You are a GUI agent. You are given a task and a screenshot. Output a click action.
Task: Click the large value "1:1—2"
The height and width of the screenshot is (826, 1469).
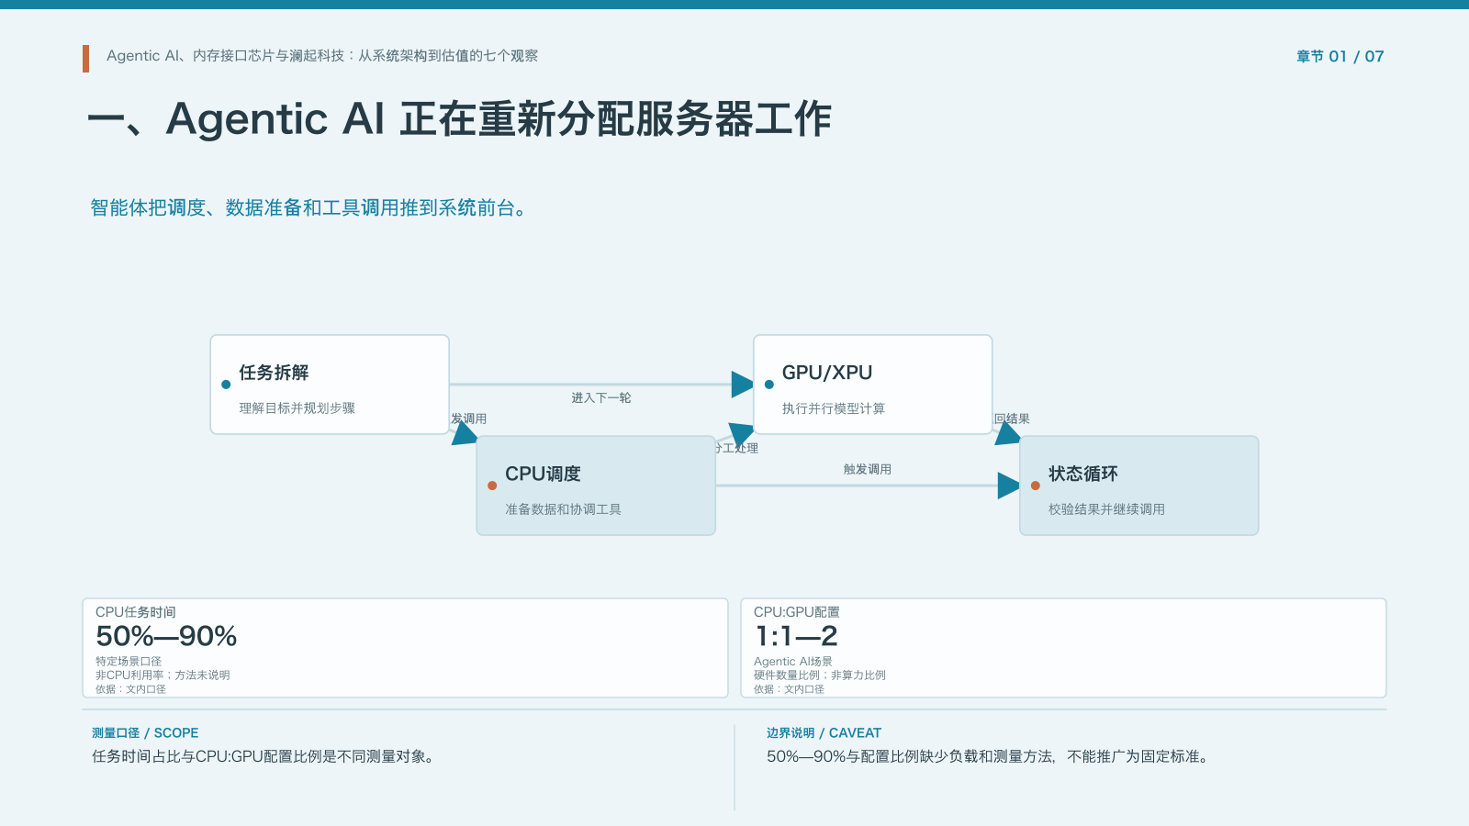(796, 636)
